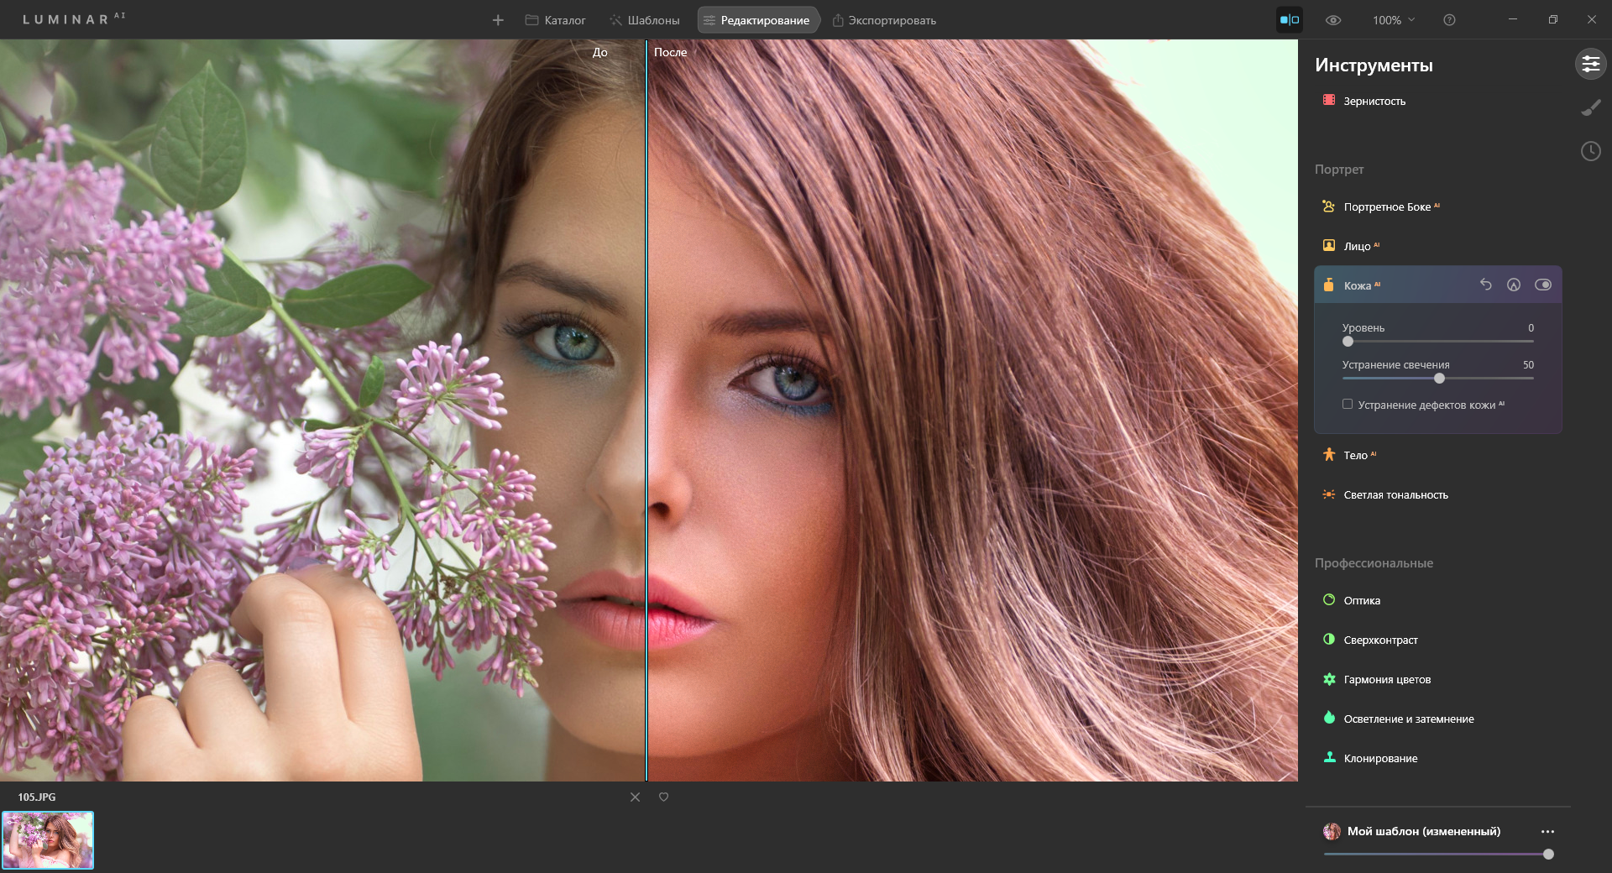Click the Мой шаблон avatar thumbnail
1612x873 pixels.
click(1332, 831)
